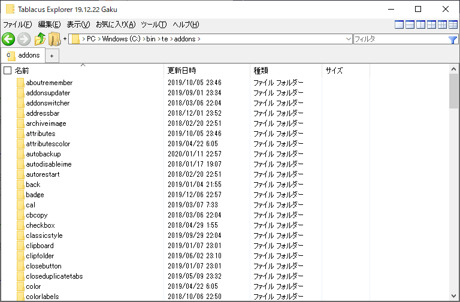
Task: Open the 表示(V) menu
Action: [78, 25]
